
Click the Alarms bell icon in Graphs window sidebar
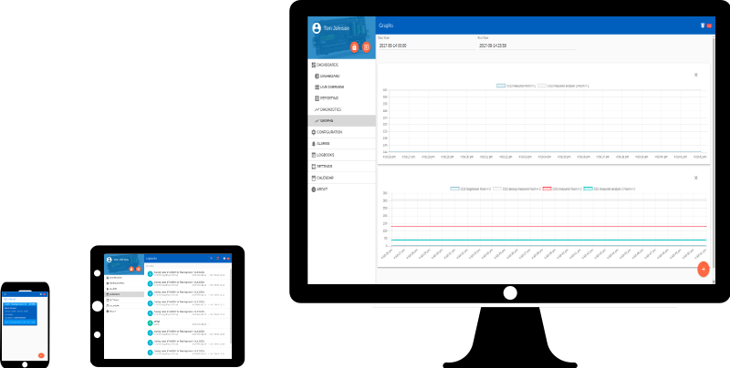314,144
